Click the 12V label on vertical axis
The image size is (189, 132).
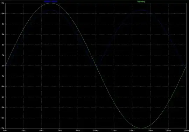[x=2, y=3]
